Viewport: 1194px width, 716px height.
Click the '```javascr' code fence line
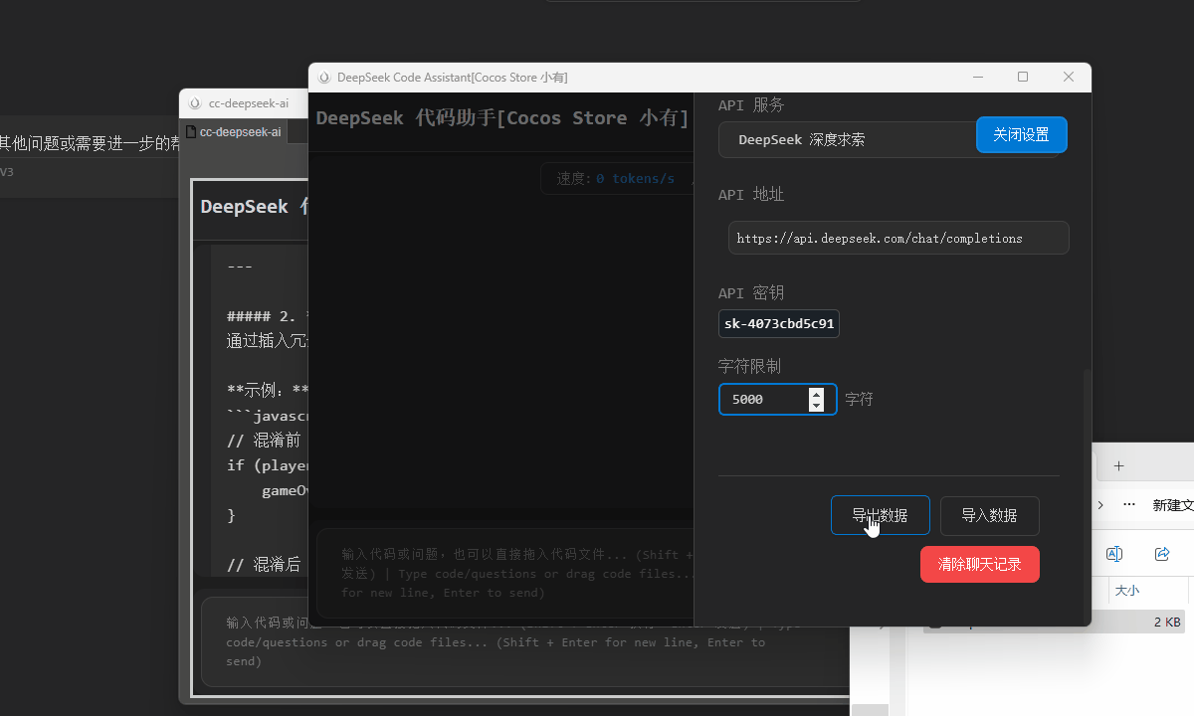268,416
